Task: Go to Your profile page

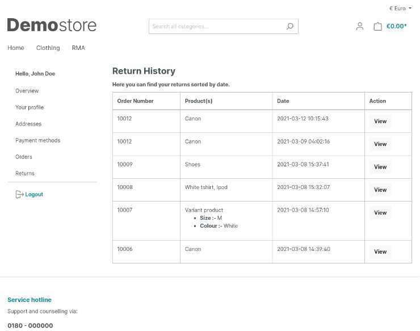Action: pos(30,107)
